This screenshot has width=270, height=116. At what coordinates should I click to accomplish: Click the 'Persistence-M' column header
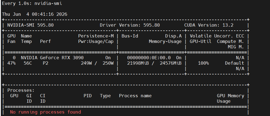coord(96,36)
